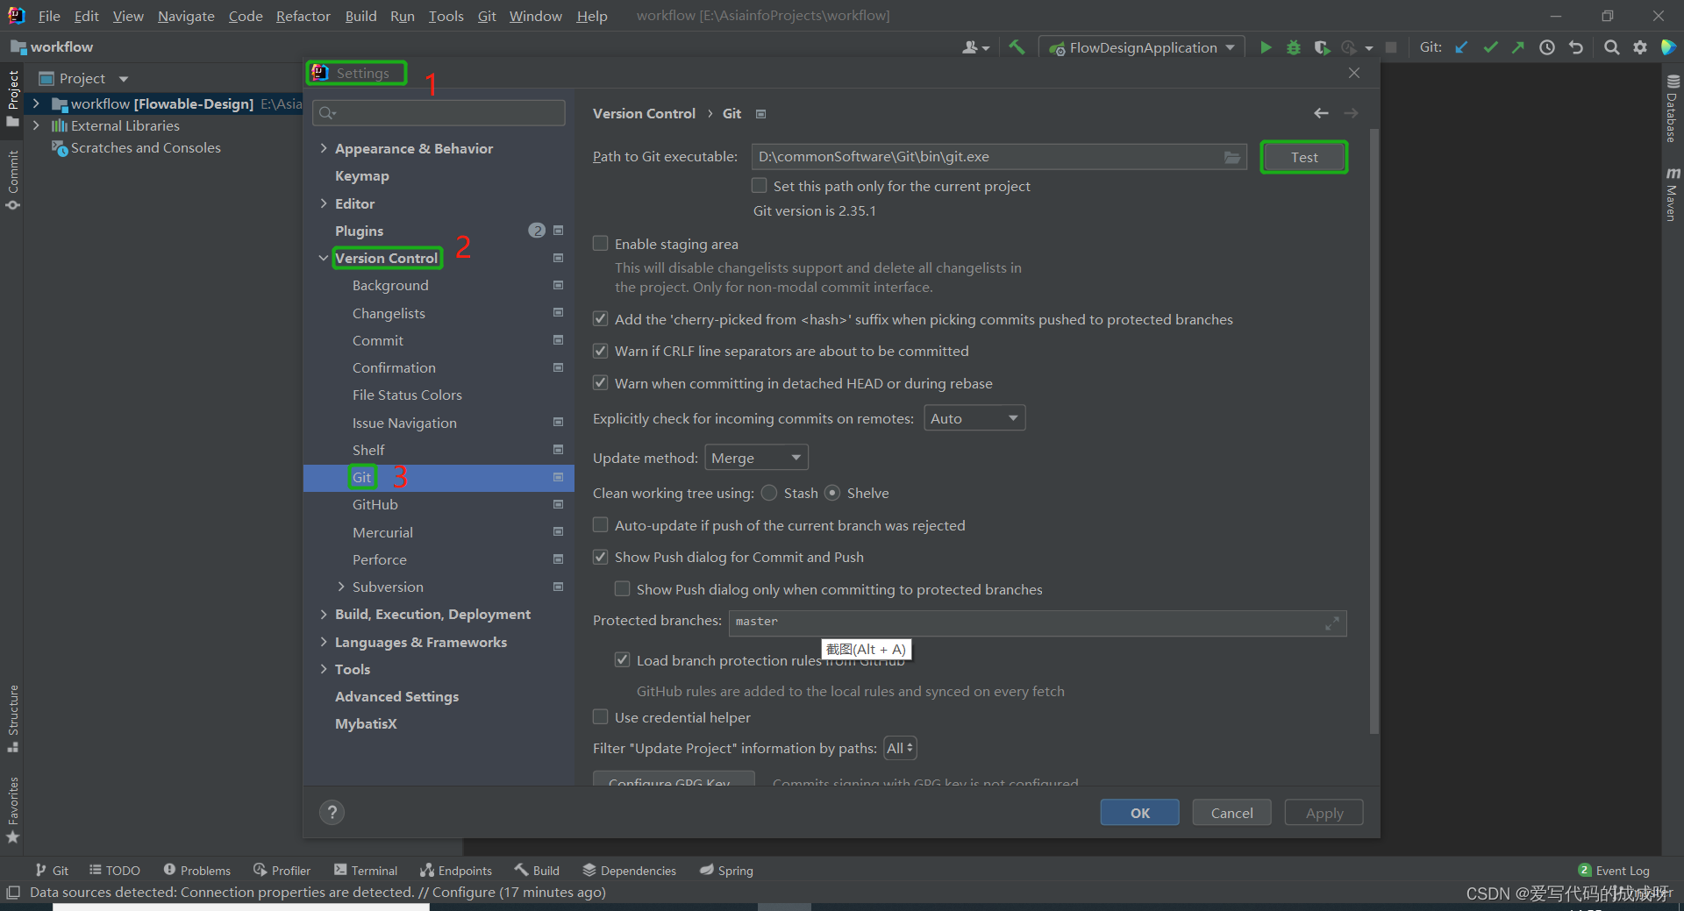Open help question mark in Settings
Viewport: 1684px width, 911px height.
click(x=332, y=812)
